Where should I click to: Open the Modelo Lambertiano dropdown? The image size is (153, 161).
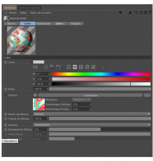click(92, 125)
